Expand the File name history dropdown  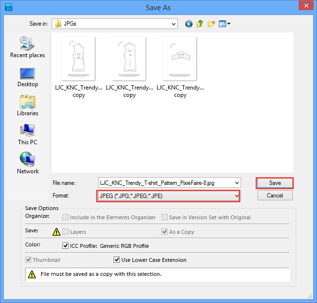tap(236, 183)
